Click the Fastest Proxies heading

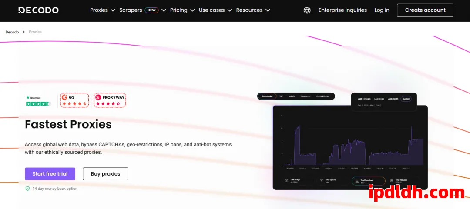point(68,124)
